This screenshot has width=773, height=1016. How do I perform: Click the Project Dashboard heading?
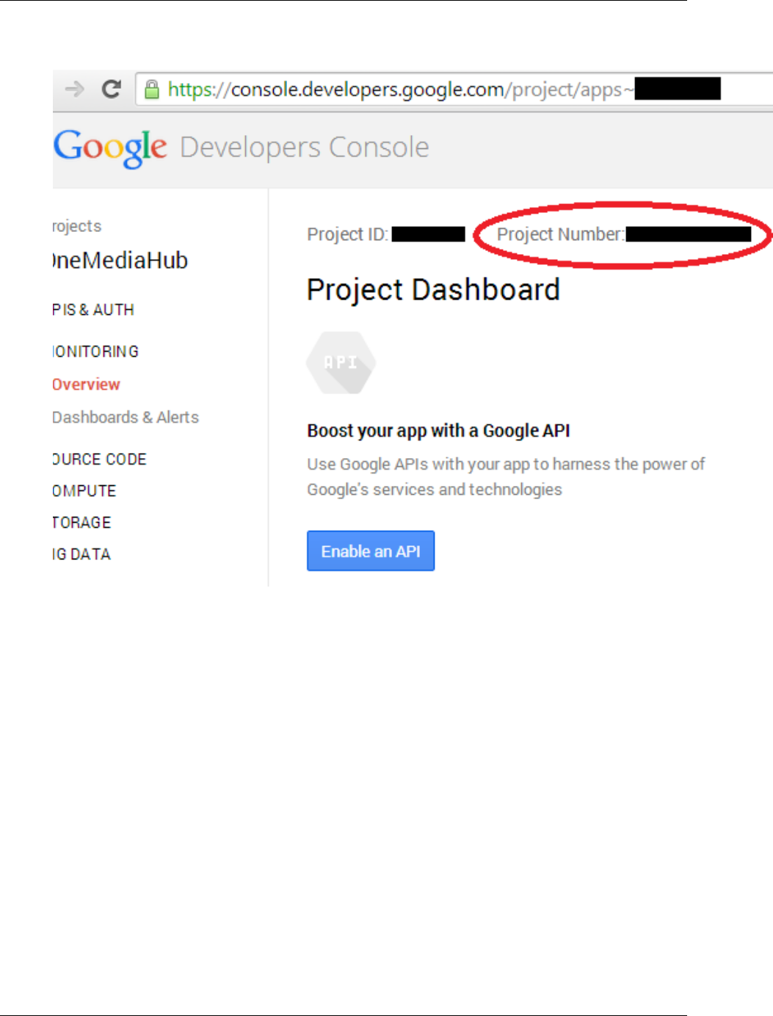point(433,290)
